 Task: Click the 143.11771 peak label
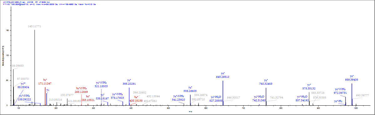[x=35, y=26]
